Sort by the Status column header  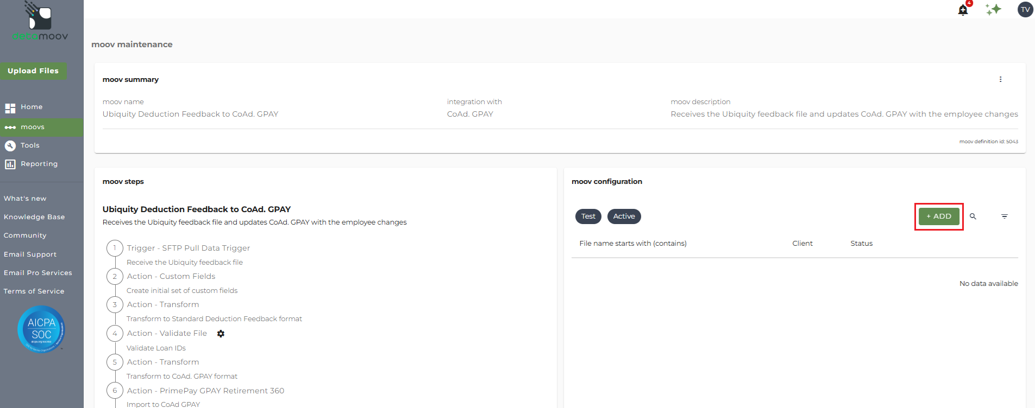tap(862, 244)
